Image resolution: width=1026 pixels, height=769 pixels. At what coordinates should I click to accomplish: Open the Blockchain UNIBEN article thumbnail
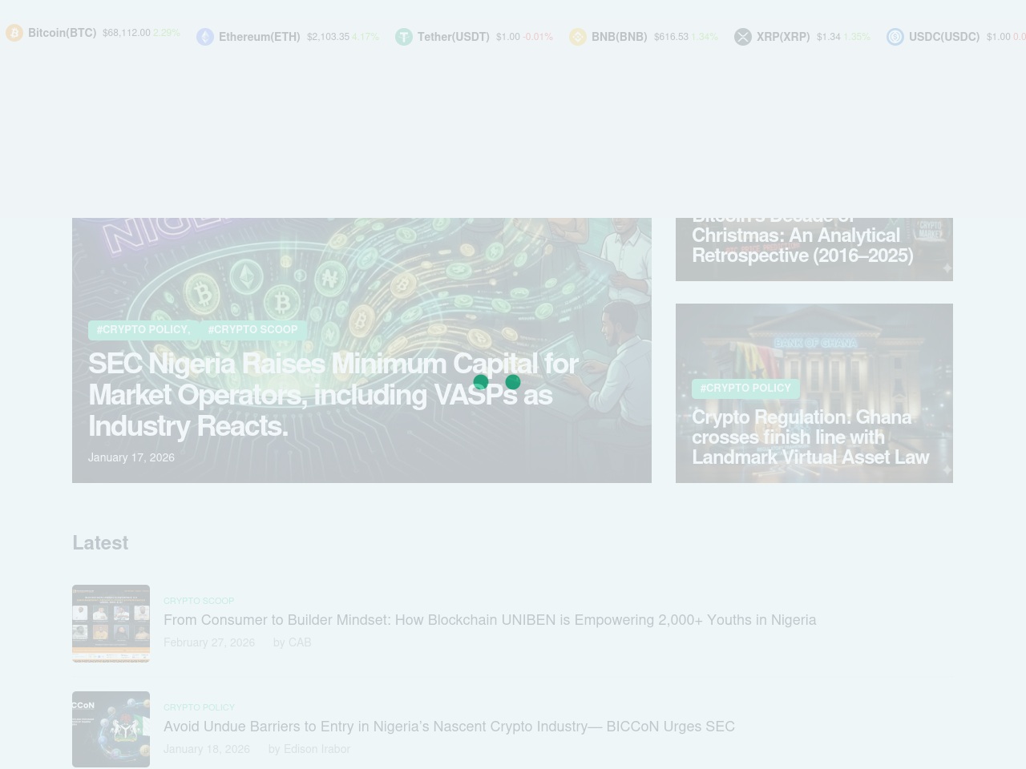[111, 623]
